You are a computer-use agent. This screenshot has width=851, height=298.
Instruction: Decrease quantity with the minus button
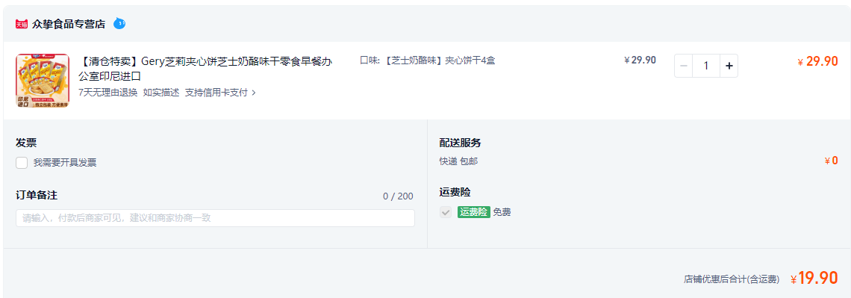click(x=683, y=66)
